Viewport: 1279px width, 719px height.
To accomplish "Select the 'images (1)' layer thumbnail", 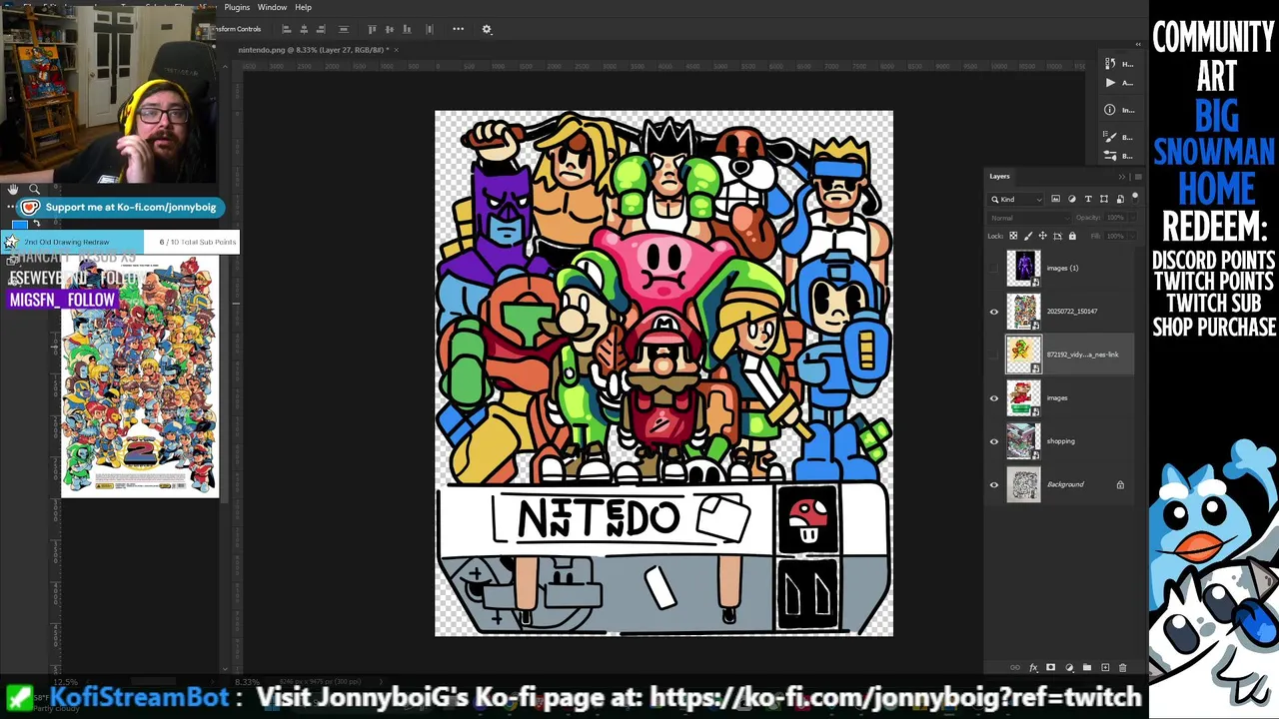I will (1023, 268).
